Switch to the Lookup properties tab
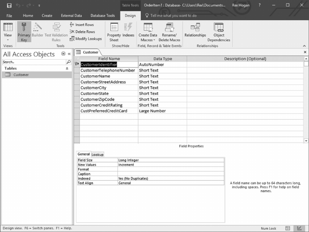Image resolution: width=309 pixels, height=232 pixels. (97, 155)
